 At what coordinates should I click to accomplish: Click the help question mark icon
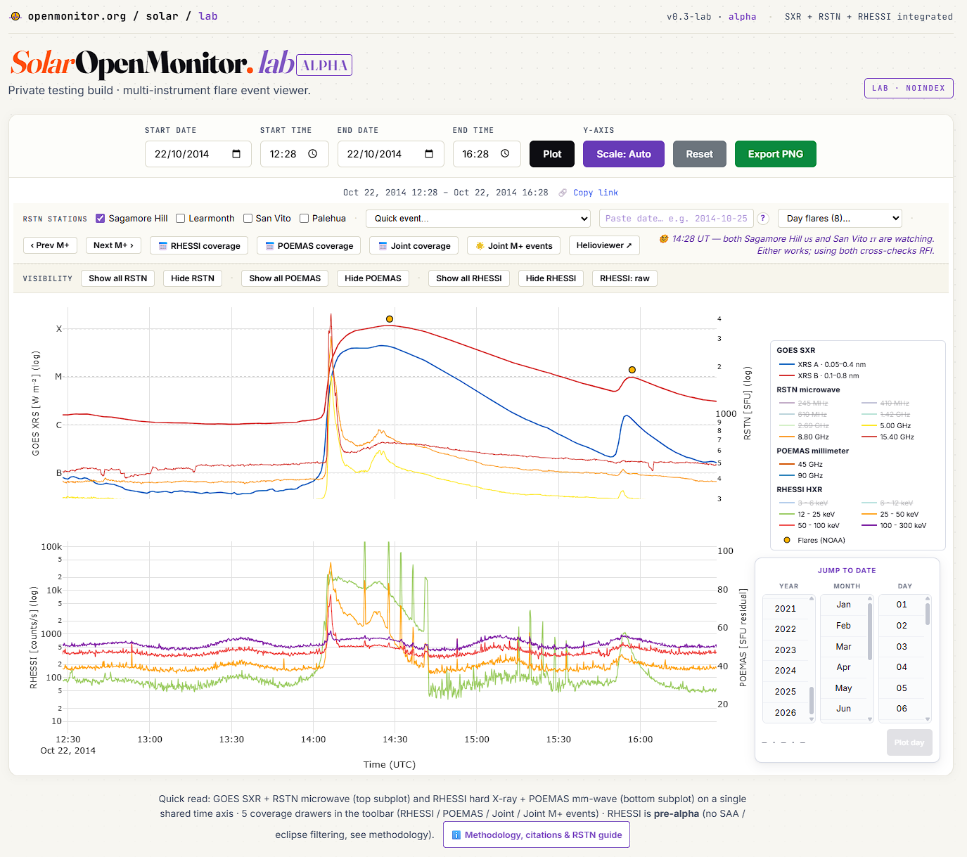[x=763, y=219]
